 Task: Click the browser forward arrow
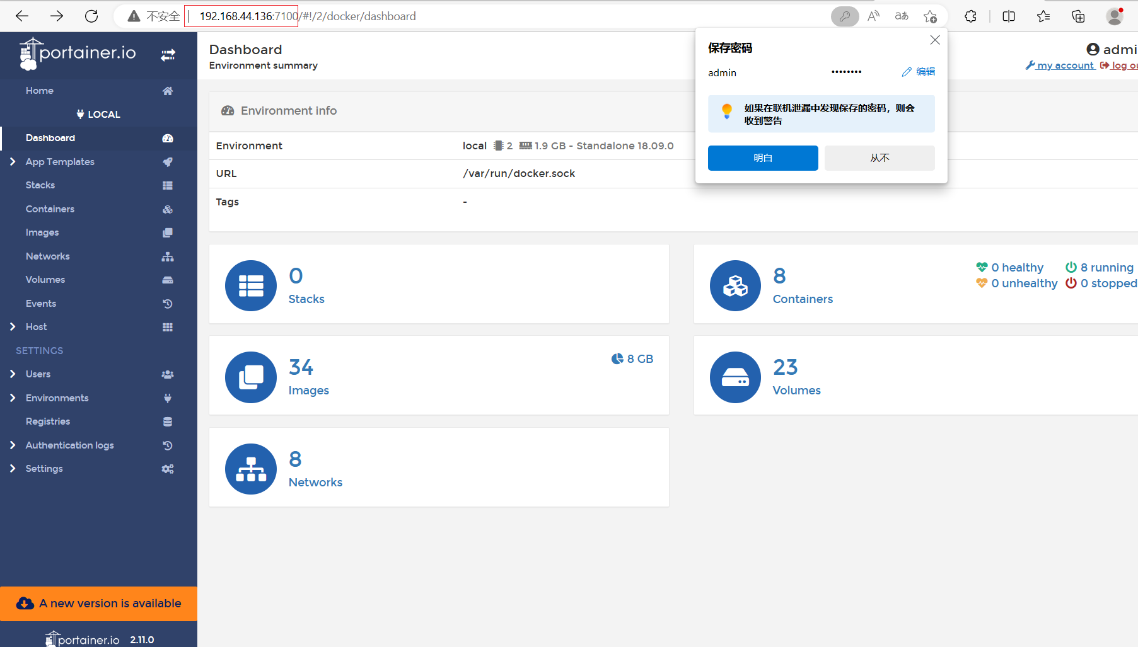pyautogui.click(x=57, y=16)
